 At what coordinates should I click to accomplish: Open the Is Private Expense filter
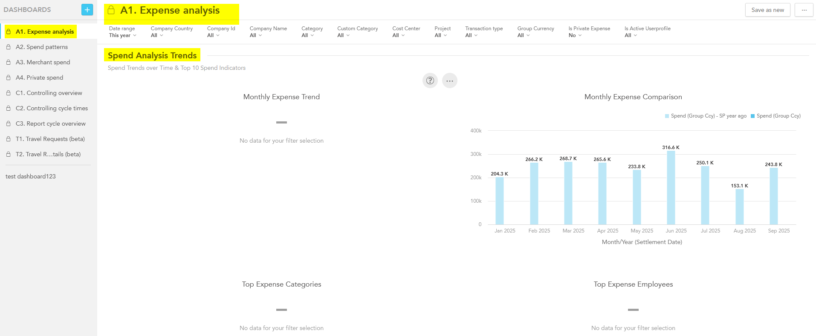pos(589,32)
